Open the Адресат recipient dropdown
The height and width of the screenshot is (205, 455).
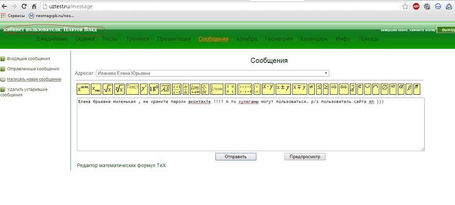pyautogui.click(x=213, y=73)
